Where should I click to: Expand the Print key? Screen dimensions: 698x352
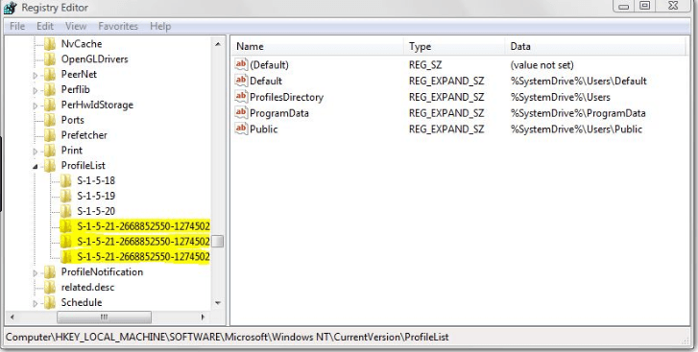click(36, 152)
